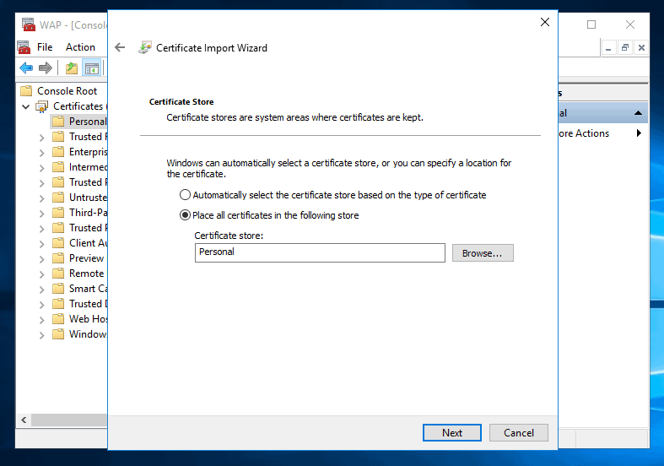Image resolution: width=664 pixels, height=466 pixels.
Task: Expand the Remote tree node
Action: click(x=41, y=274)
